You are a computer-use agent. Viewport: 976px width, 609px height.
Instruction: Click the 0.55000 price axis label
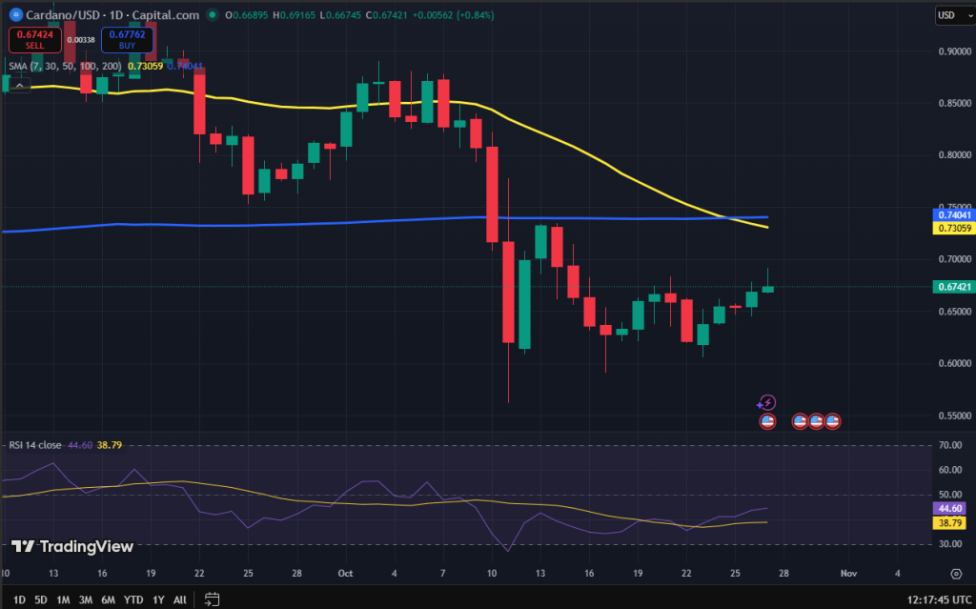[x=955, y=416]
